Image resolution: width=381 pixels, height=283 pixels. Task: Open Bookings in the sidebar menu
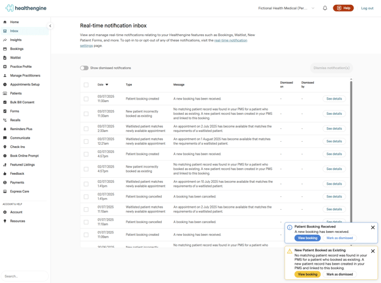tap(16, 49)
